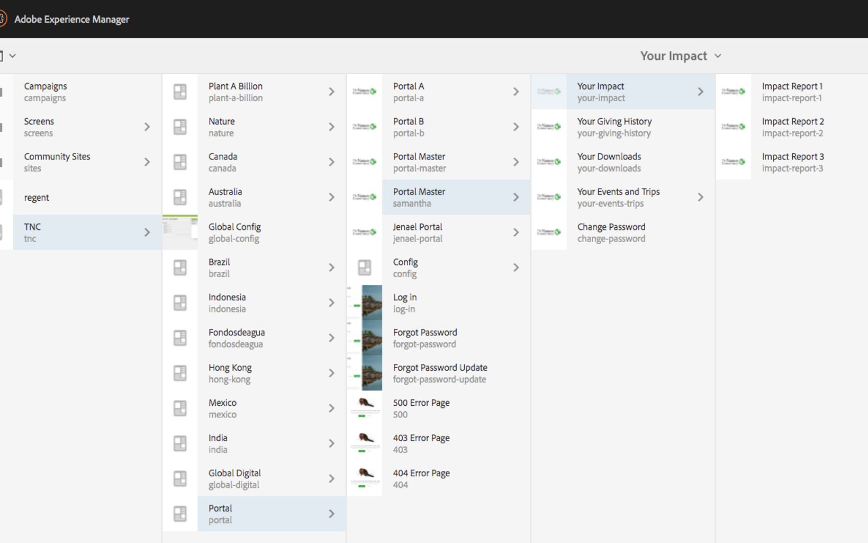
Task: Select the Mexico page icon
Action: click(180, 408)
